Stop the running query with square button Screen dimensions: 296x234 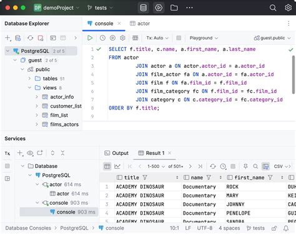(179, 38)
